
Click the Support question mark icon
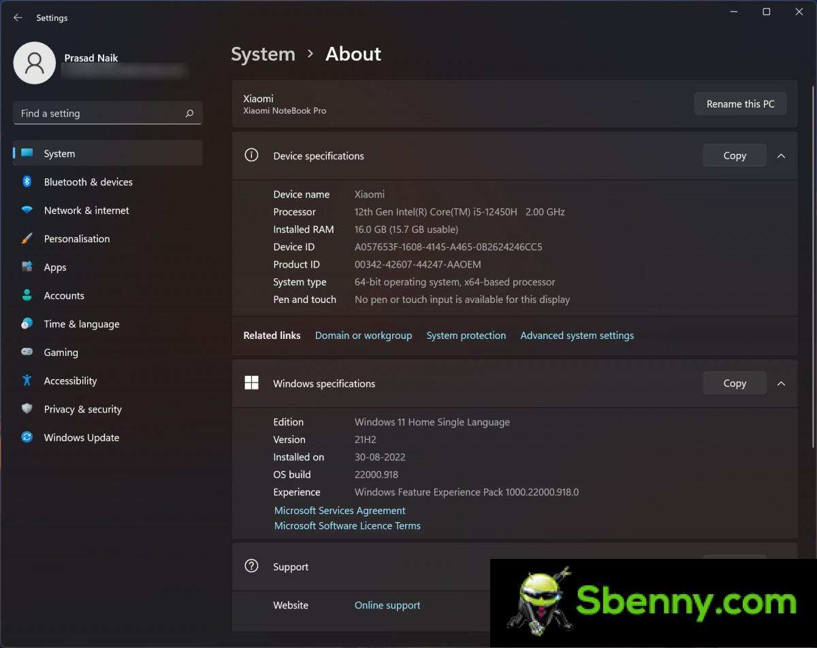(x=251, y=566)
